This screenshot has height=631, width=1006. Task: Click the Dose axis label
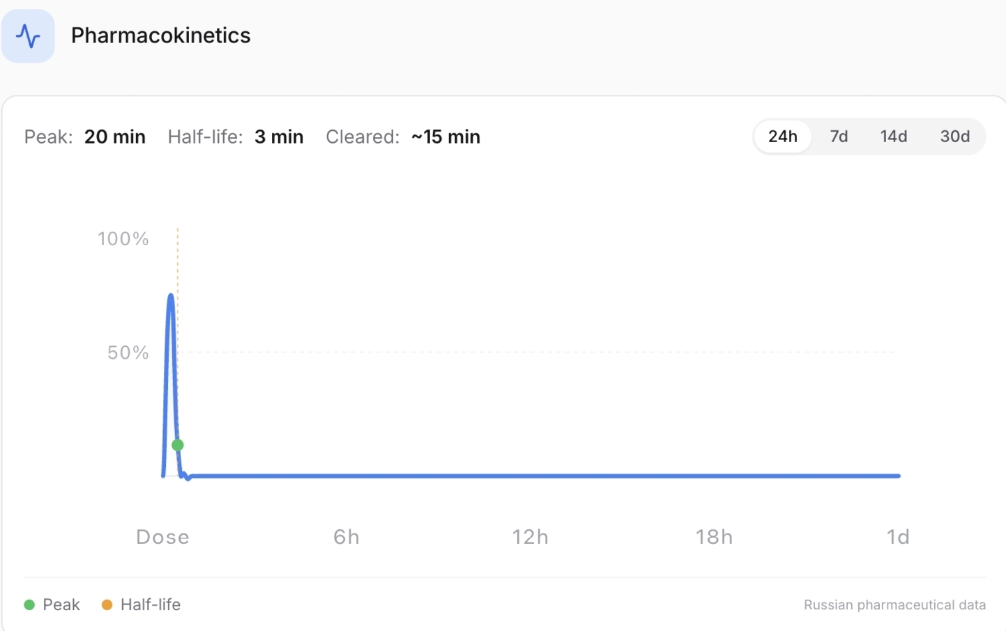pyautogui.click(x=162, y=537)
